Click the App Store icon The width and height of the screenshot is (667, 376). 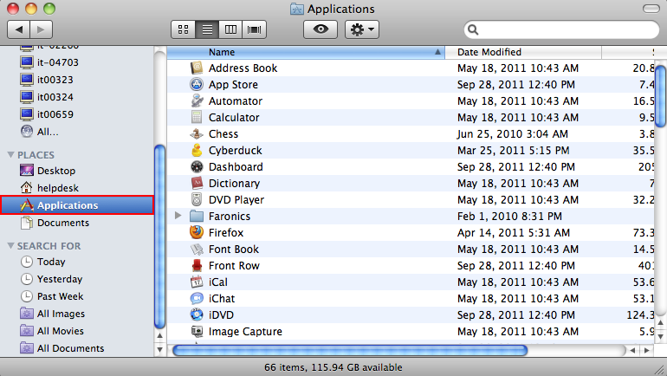(197, 84)
